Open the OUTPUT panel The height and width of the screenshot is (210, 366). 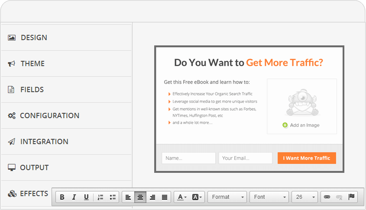(66, 168)
